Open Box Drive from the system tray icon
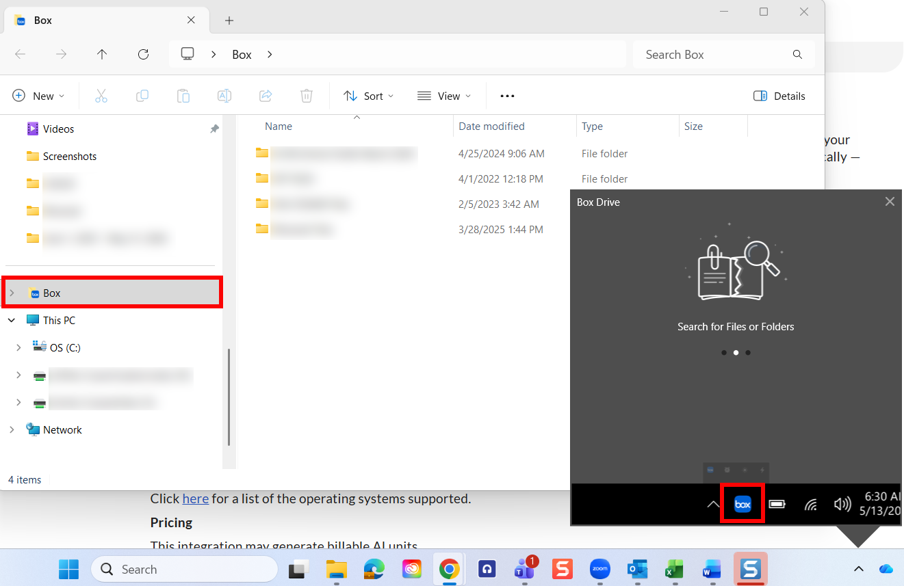This screenshot has width=904, height=586. click(x=742, y=503)
